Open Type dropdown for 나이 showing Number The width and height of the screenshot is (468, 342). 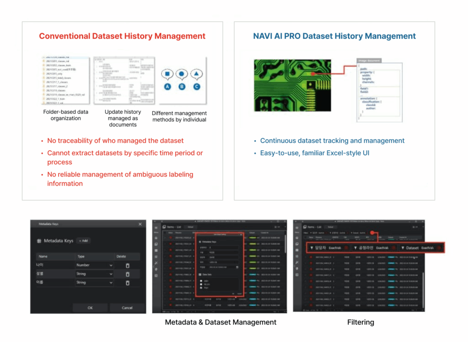pyautogui.click(x=95, y=265)
